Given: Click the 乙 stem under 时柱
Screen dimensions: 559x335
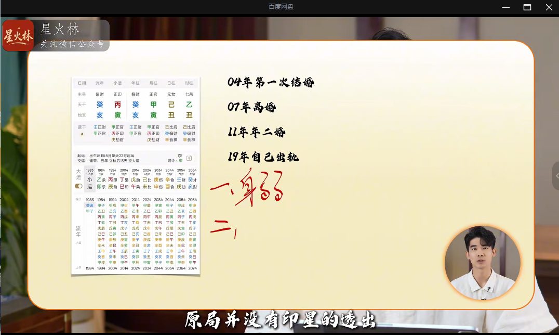Looking at the screenshot, I should (x=189, y=105).
